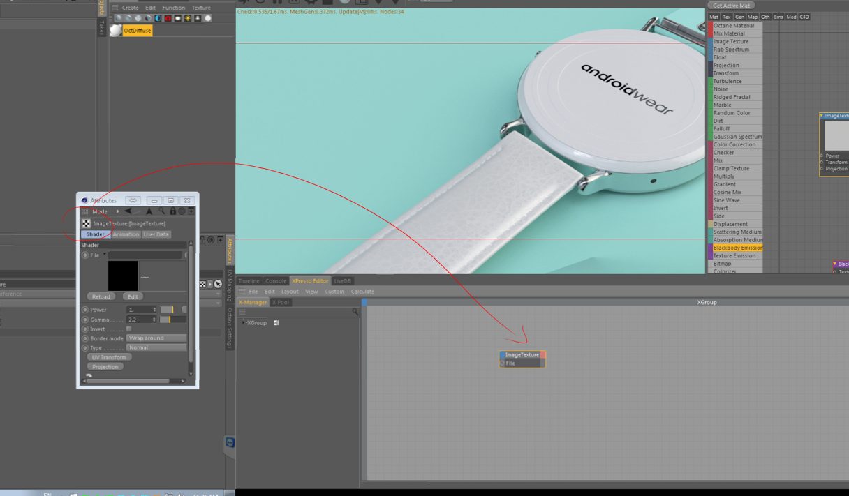The height and width of the screenshot is (496, 849).
Task: Toggle the Gamma animation dot
Action: click(85, 320)
